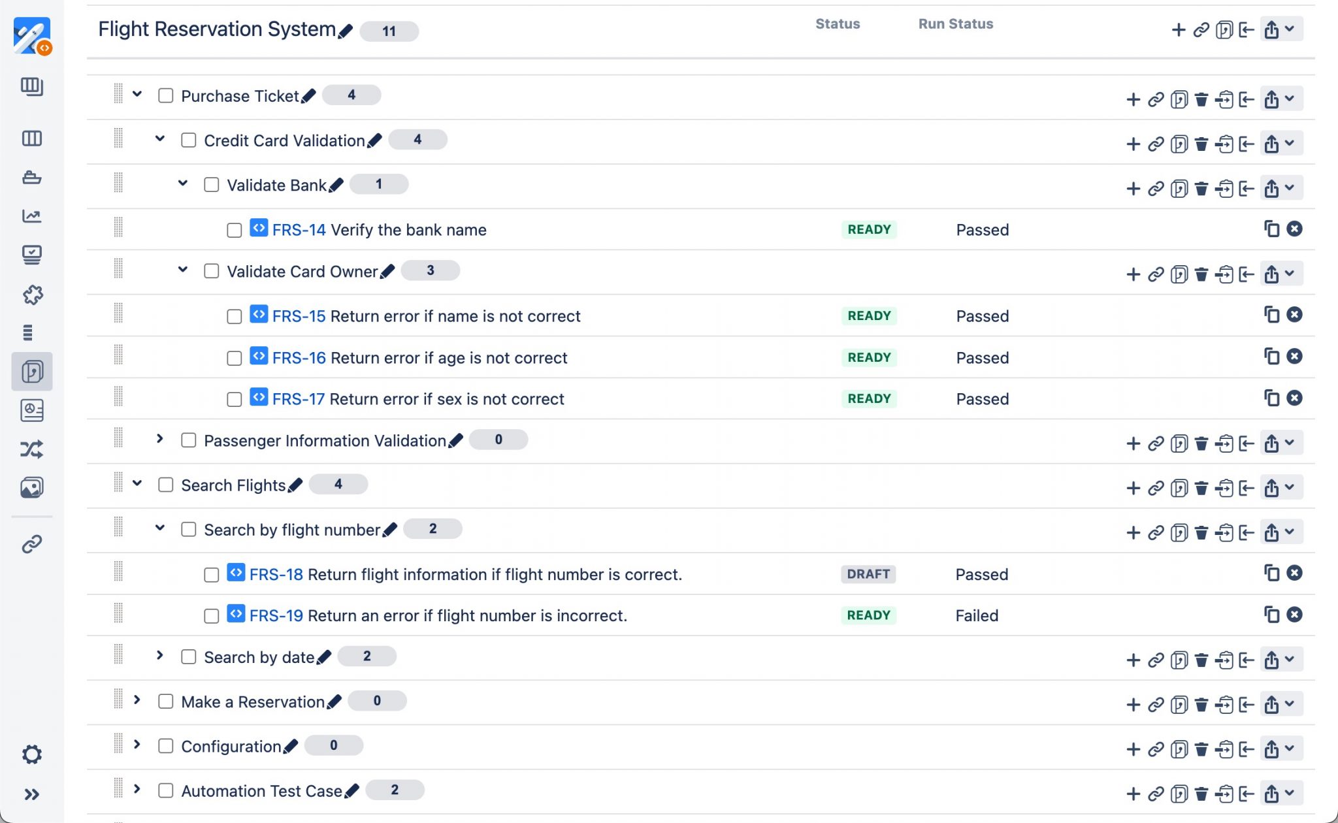Open settings gear in left sidebar
Viewport: 1338px width, 823px height.
tap(32, 754)
